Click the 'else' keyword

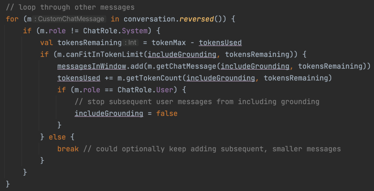tap(57, 137)
